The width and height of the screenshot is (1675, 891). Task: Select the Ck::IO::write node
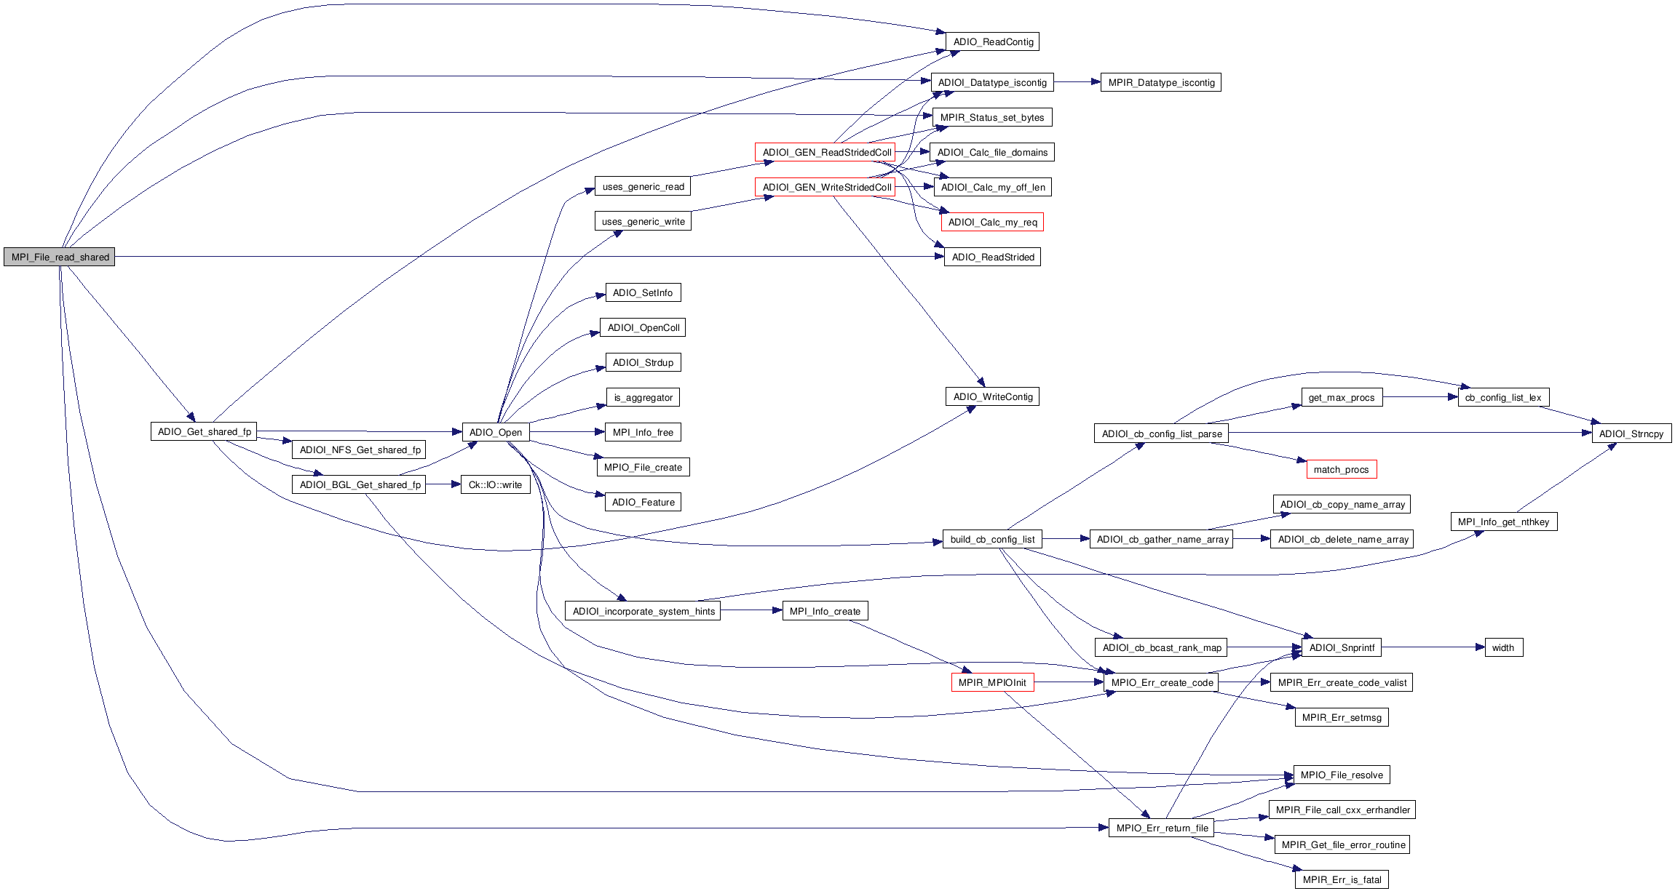[495, 484]
